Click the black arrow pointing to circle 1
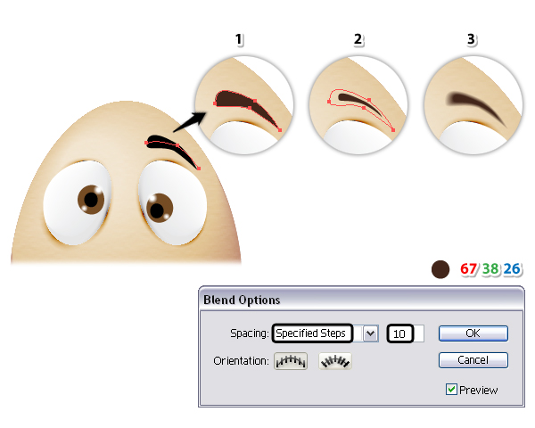 tap(190, 122)
